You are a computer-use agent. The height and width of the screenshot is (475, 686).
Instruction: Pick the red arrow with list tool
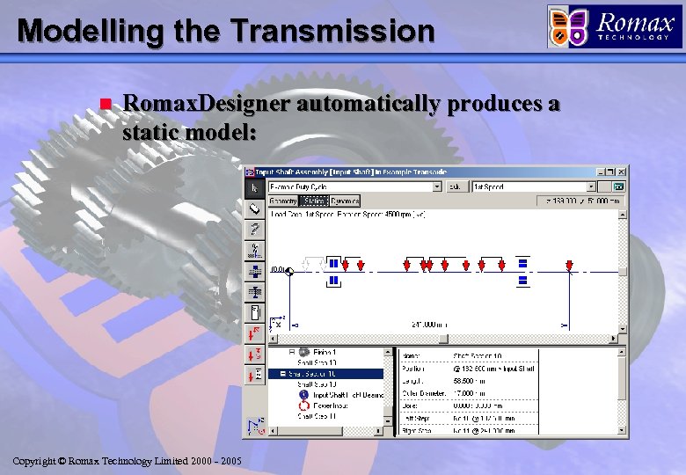(x=255, y=375)
